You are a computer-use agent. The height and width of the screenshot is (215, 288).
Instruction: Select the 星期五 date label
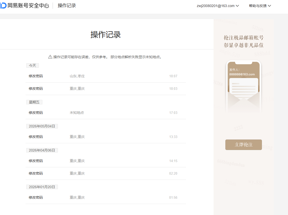pos(34,102)
